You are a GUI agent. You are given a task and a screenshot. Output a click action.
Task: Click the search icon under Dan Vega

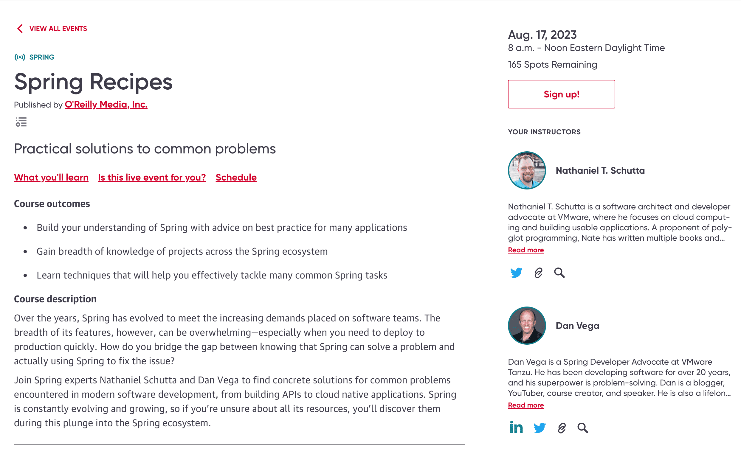click(x=582, y=427)
